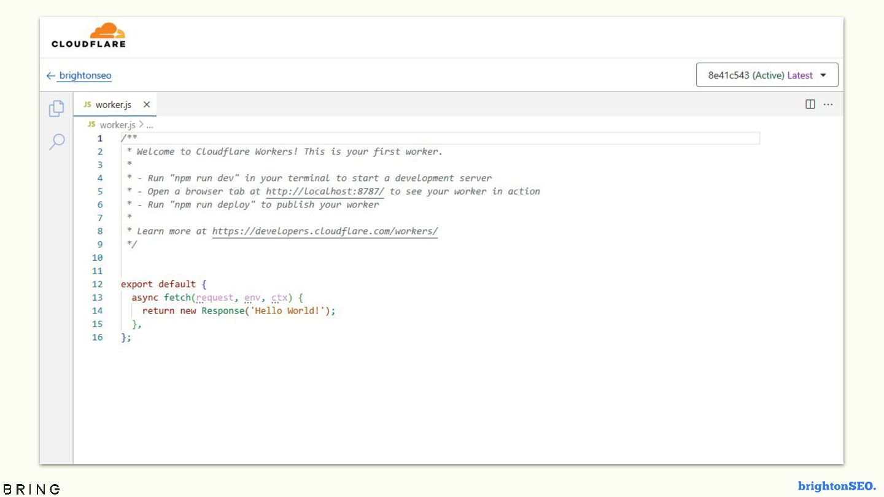Open the Search magnifier in sidebar
The width and height of the screenshot is (884, 497).
56,142
